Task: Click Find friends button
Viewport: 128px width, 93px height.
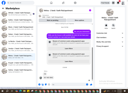Action: [x=105, y=3]
